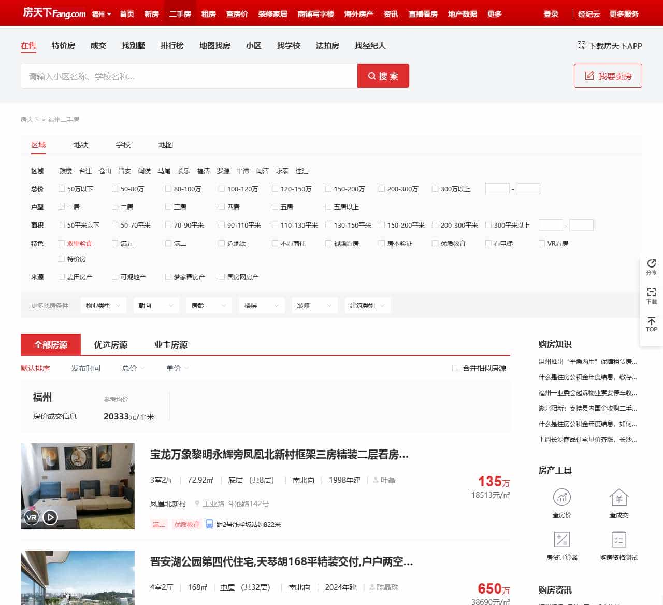The image size is (663, 605).
Task: Filter by 鼓楼 district
Action: (66, 171)
